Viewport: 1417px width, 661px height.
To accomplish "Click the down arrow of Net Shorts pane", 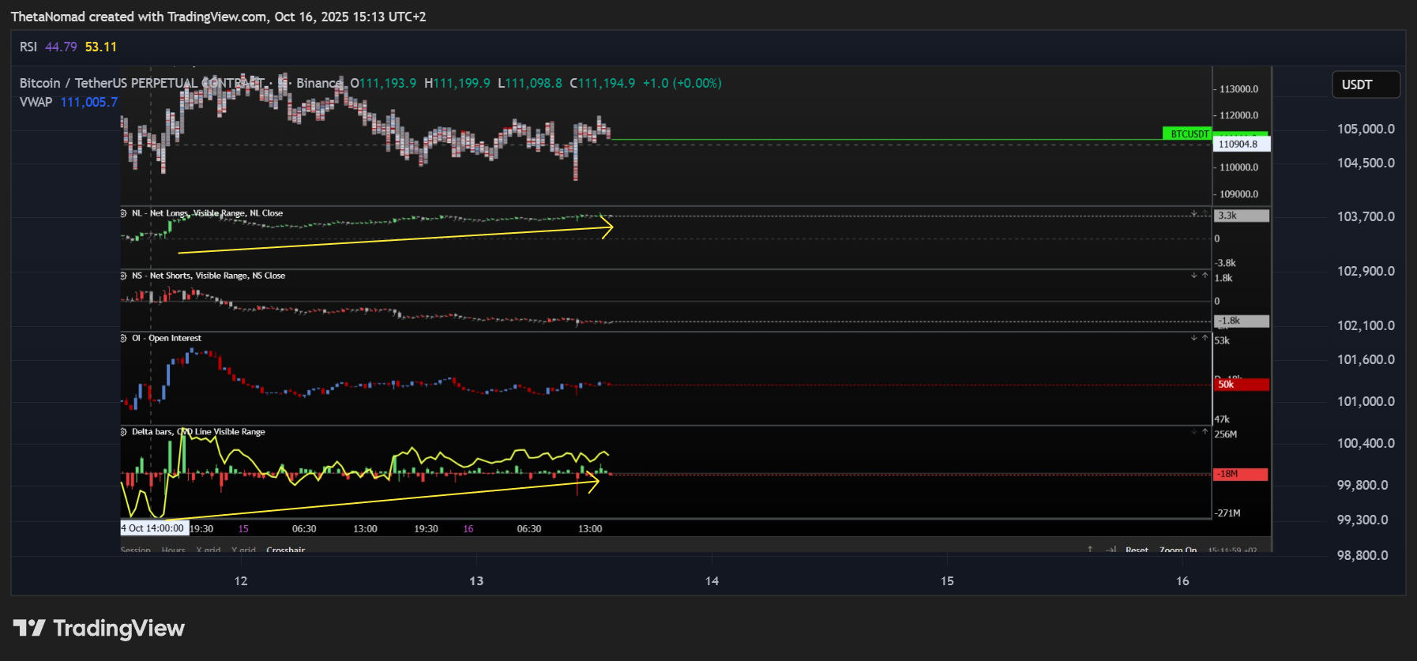I will [x=1194, y=276].
